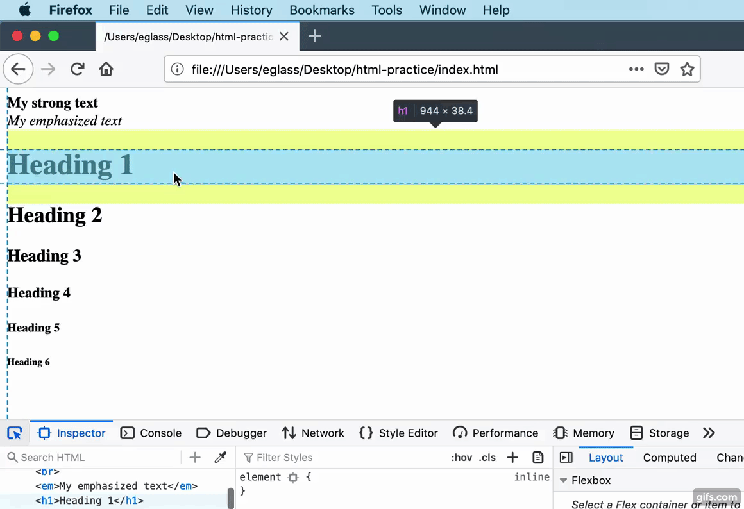The width and height of the screenshot is (744, 509).
Task: Click Heading 3 on the page
Action: click(44, 256)
